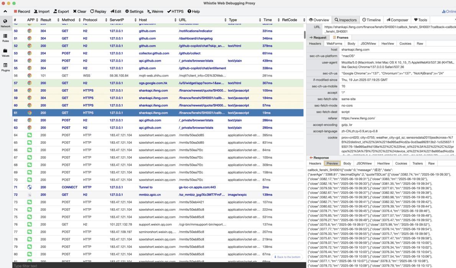Replay the selected request
The width and height of the screenshot is (456, 268).
click(98, 11)
